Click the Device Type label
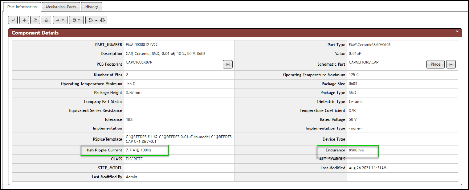The height and width of the screenshot is (190, 469). (x=334, y=139)
